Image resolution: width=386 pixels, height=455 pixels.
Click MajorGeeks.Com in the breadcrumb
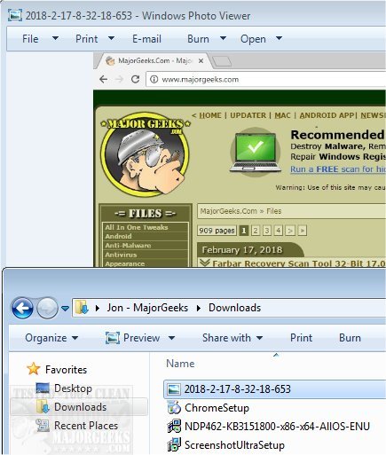coord(228,211)
